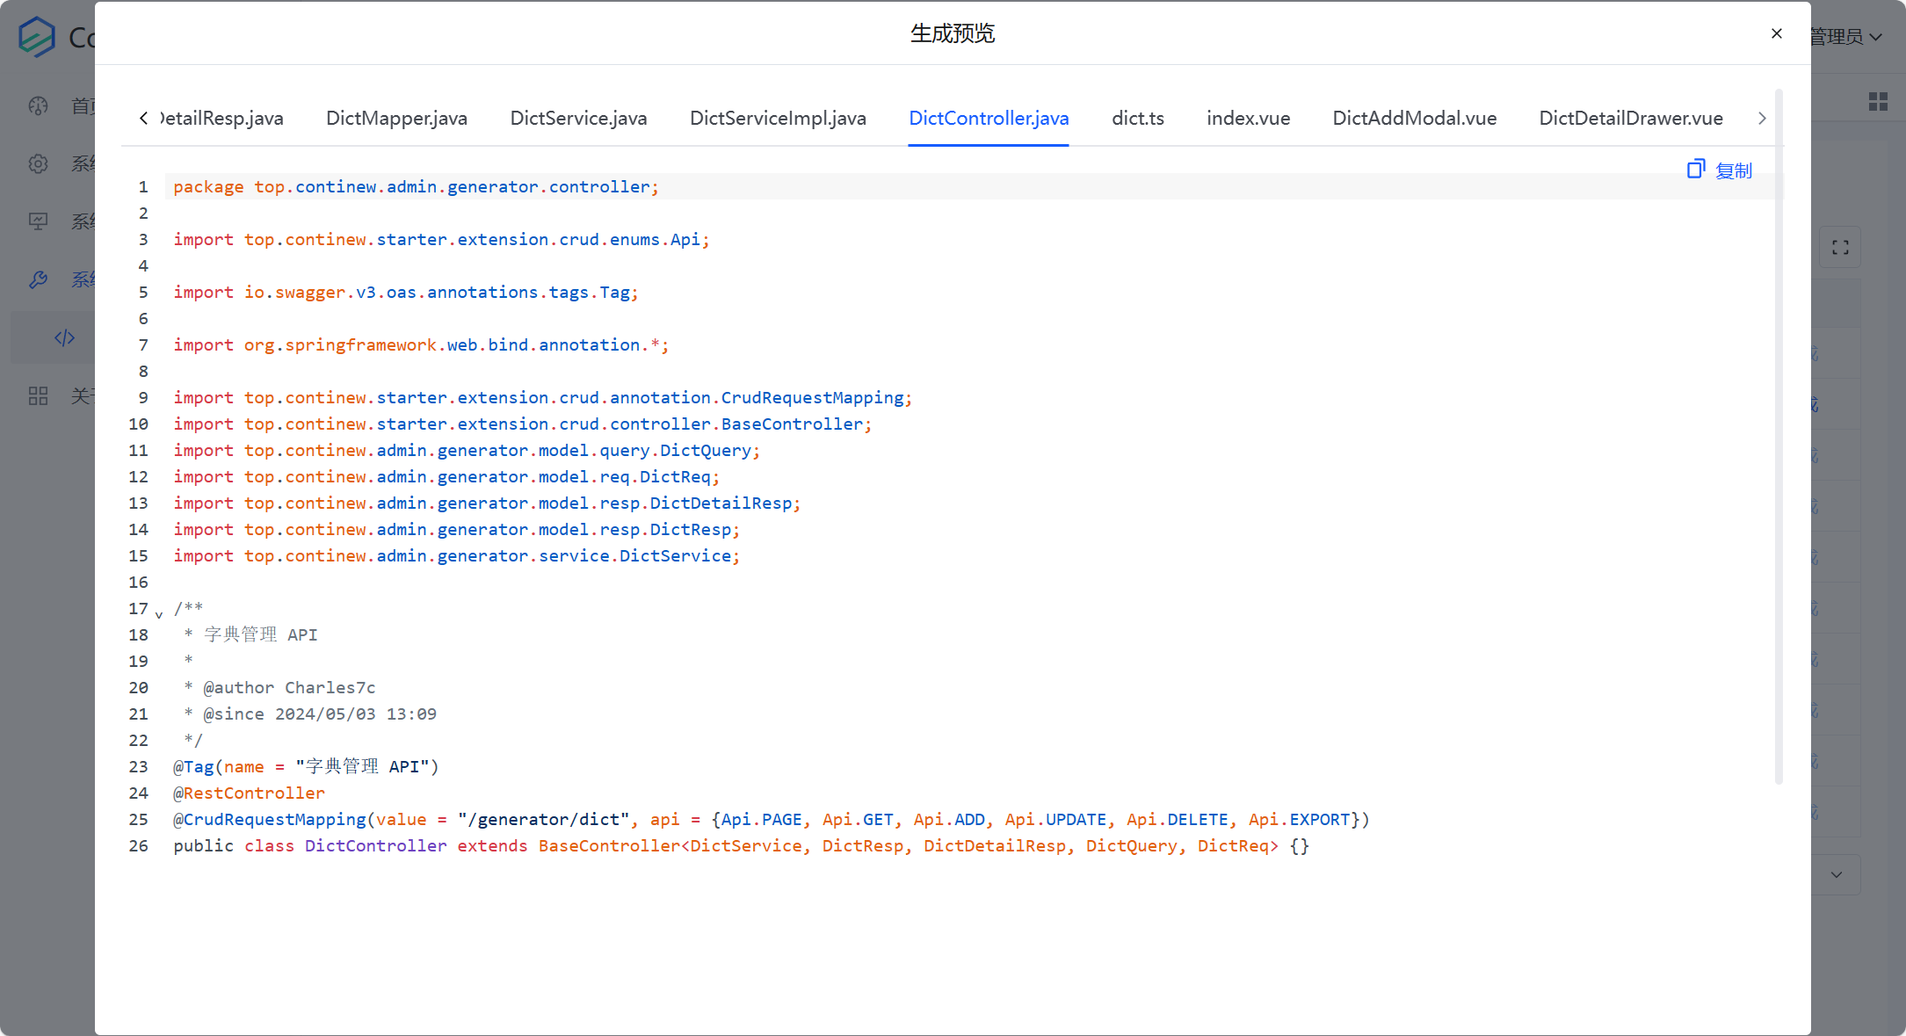Click the grid apps icon in the sidebar
1906x1036 pixels.
(x=38, y=395)
